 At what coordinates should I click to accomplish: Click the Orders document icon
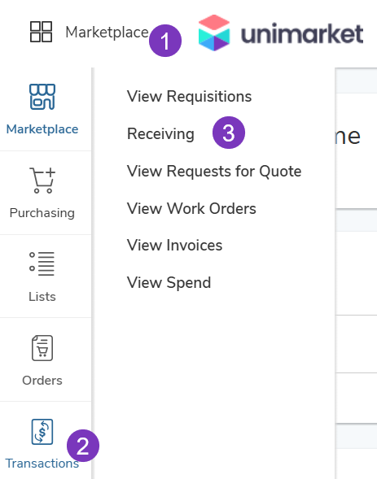coord(42,348)
